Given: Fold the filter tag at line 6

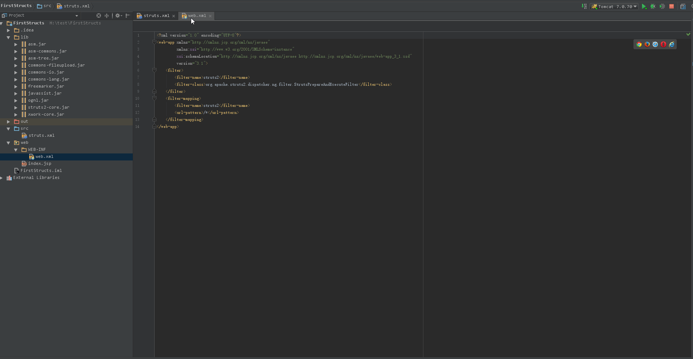Looking at the screenshot, I should point(155,70).
